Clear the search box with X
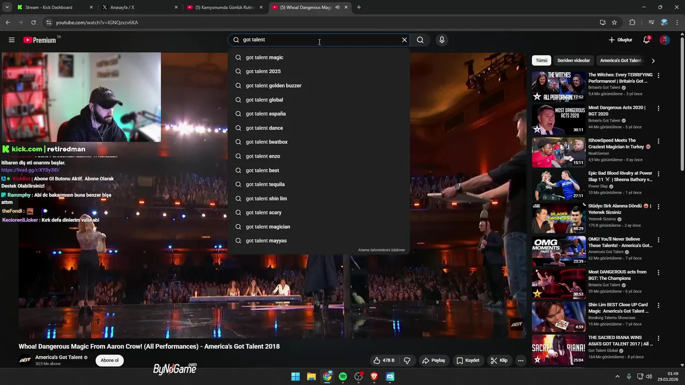 coord(405,40)
